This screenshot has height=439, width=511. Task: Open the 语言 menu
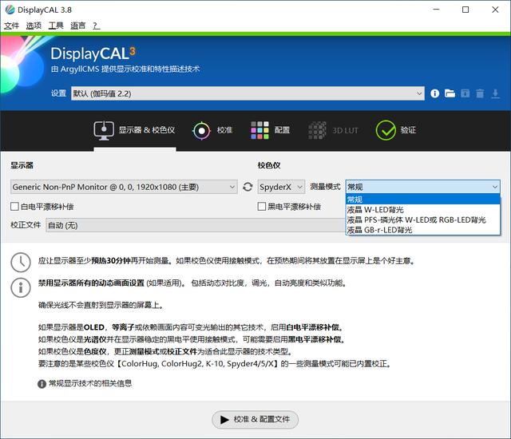(78, 26)
